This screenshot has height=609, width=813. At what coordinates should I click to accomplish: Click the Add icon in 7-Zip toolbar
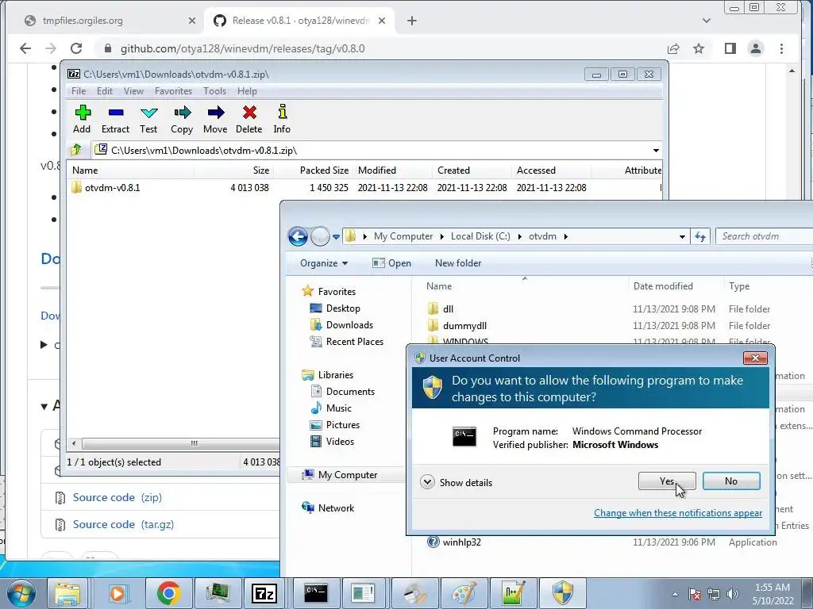[x=82, y=119]
